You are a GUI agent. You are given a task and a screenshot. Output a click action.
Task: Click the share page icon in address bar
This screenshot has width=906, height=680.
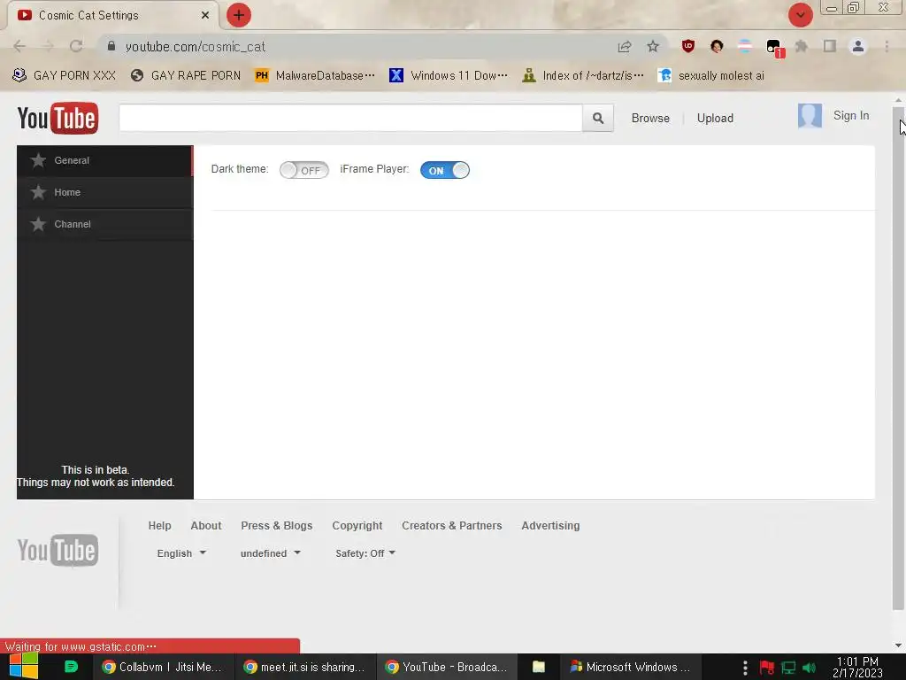625,46
